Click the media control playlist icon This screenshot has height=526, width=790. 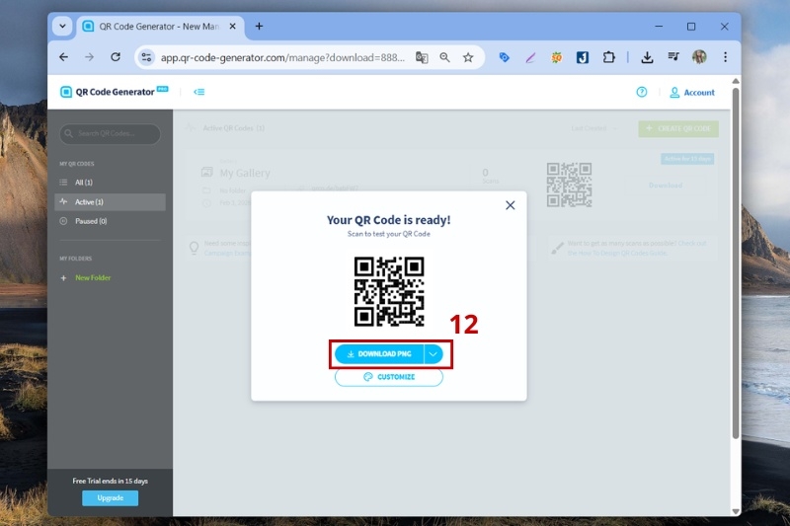click(x=673, y=57)
